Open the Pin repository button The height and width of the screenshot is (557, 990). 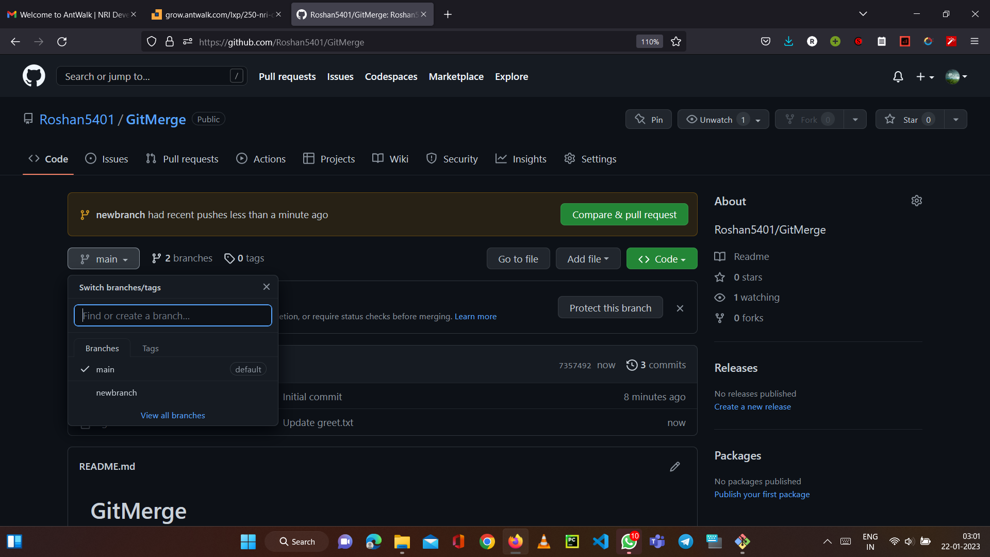(648, 119)
